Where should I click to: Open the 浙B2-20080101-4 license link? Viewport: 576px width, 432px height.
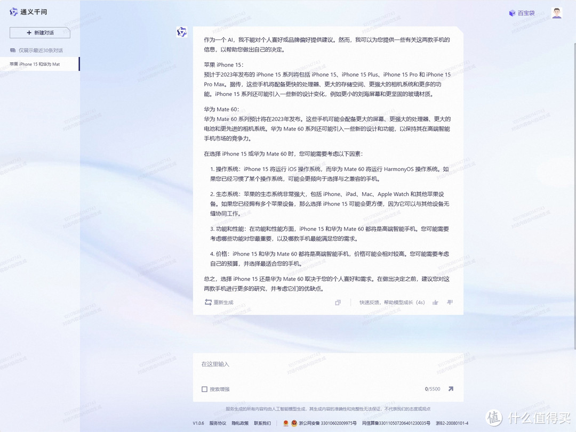pyautogui.click(x=452, y=423)
